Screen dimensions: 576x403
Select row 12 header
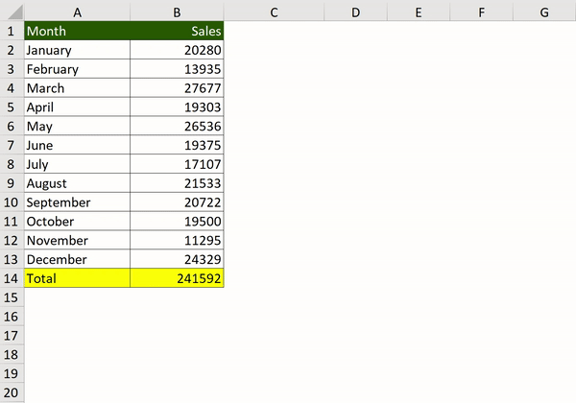(12, 241)
